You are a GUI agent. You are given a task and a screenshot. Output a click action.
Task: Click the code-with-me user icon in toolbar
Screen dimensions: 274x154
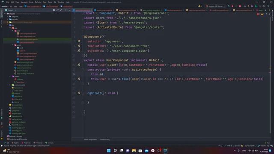[200, 6]
